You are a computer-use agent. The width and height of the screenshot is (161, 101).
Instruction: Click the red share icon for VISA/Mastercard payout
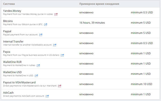coord(60,86)
